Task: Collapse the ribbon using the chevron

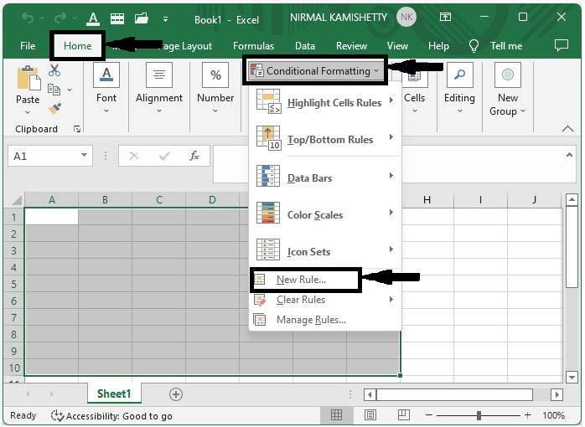Action: click(567, 129)
